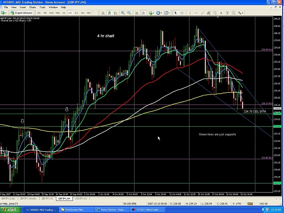
Task: Open the Indicators list dropdown
Action: pyautogui.click(x=151, y=13)
